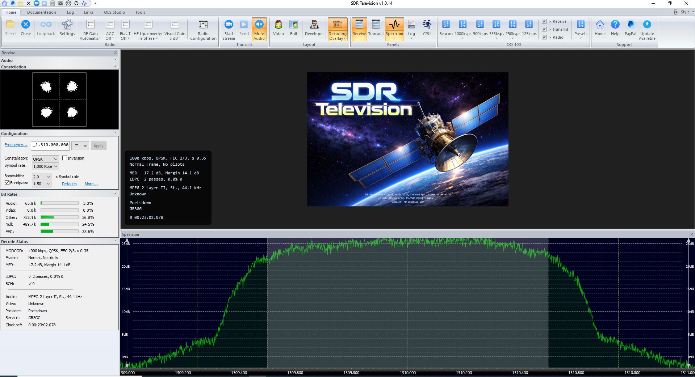Viewport: 695px width, 377px height.
Task: Close the radio with Close icon
Action: pos(26,28)
